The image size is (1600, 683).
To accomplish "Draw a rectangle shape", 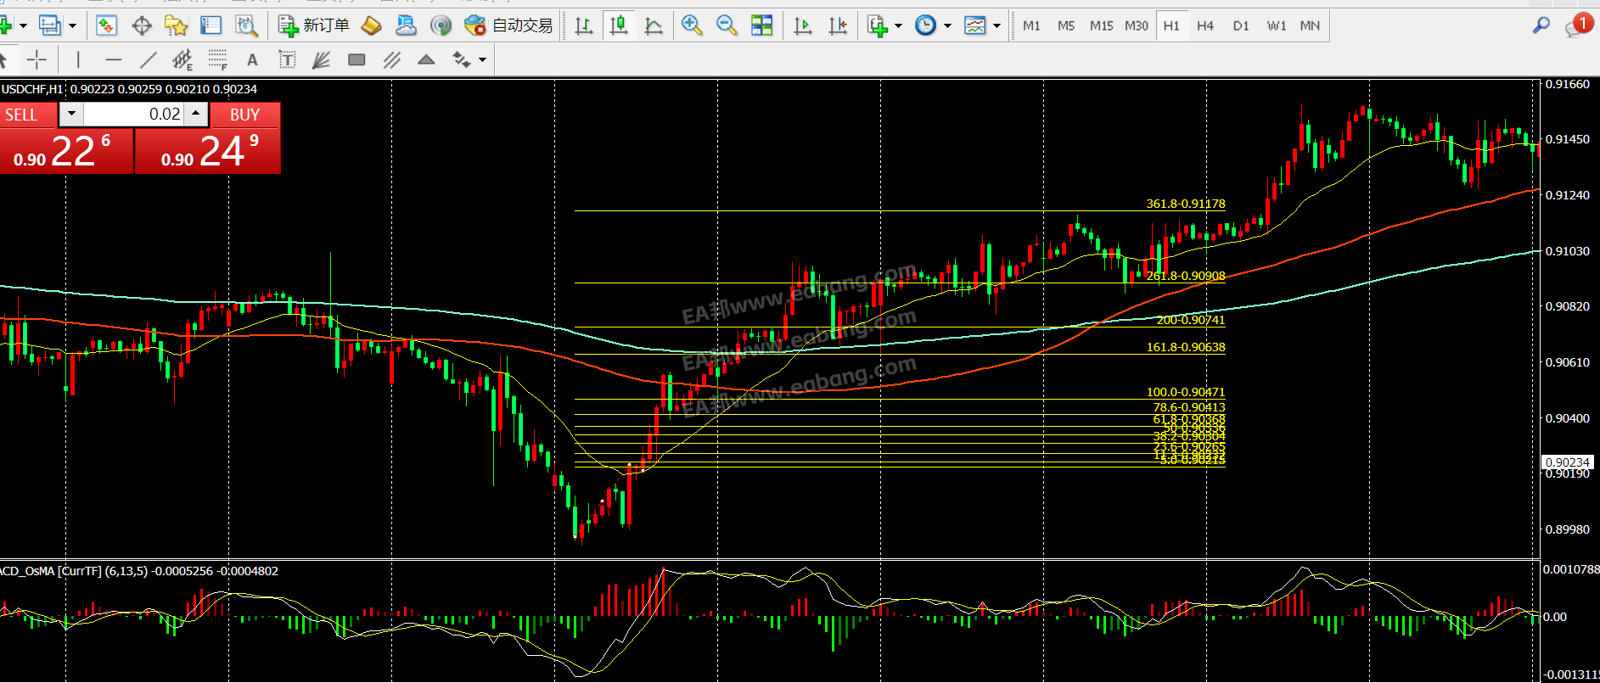I will 356,59.
